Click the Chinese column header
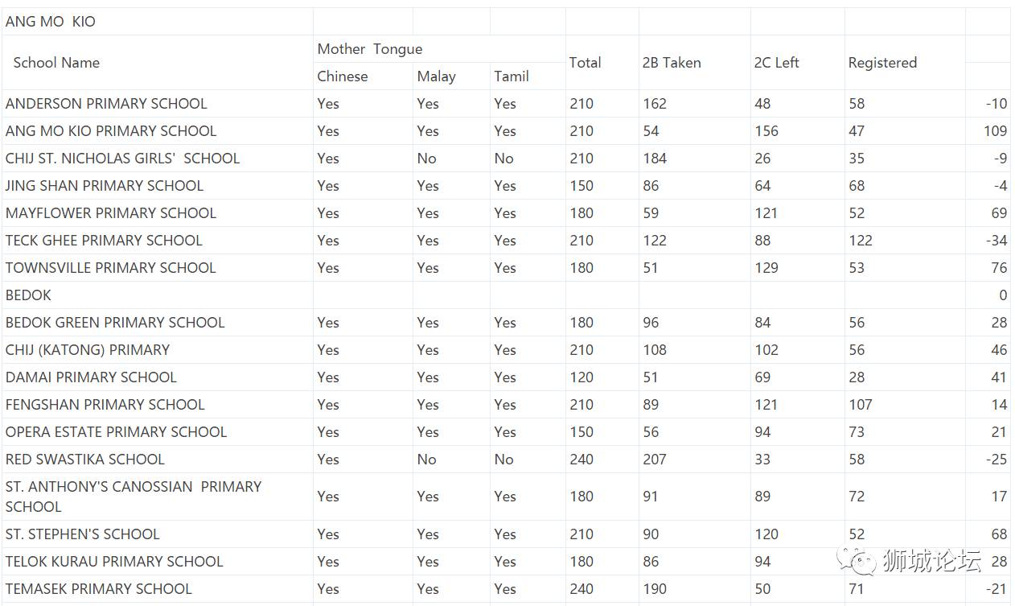This screenshot has height=606, width=1015. click(x=343, y=76)
